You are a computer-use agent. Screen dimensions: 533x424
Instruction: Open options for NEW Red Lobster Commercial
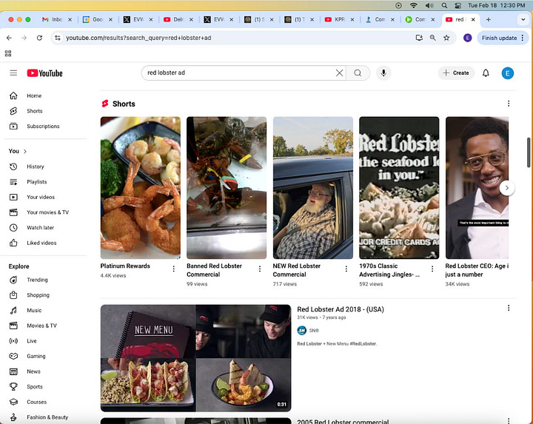[x=346, y=269]
